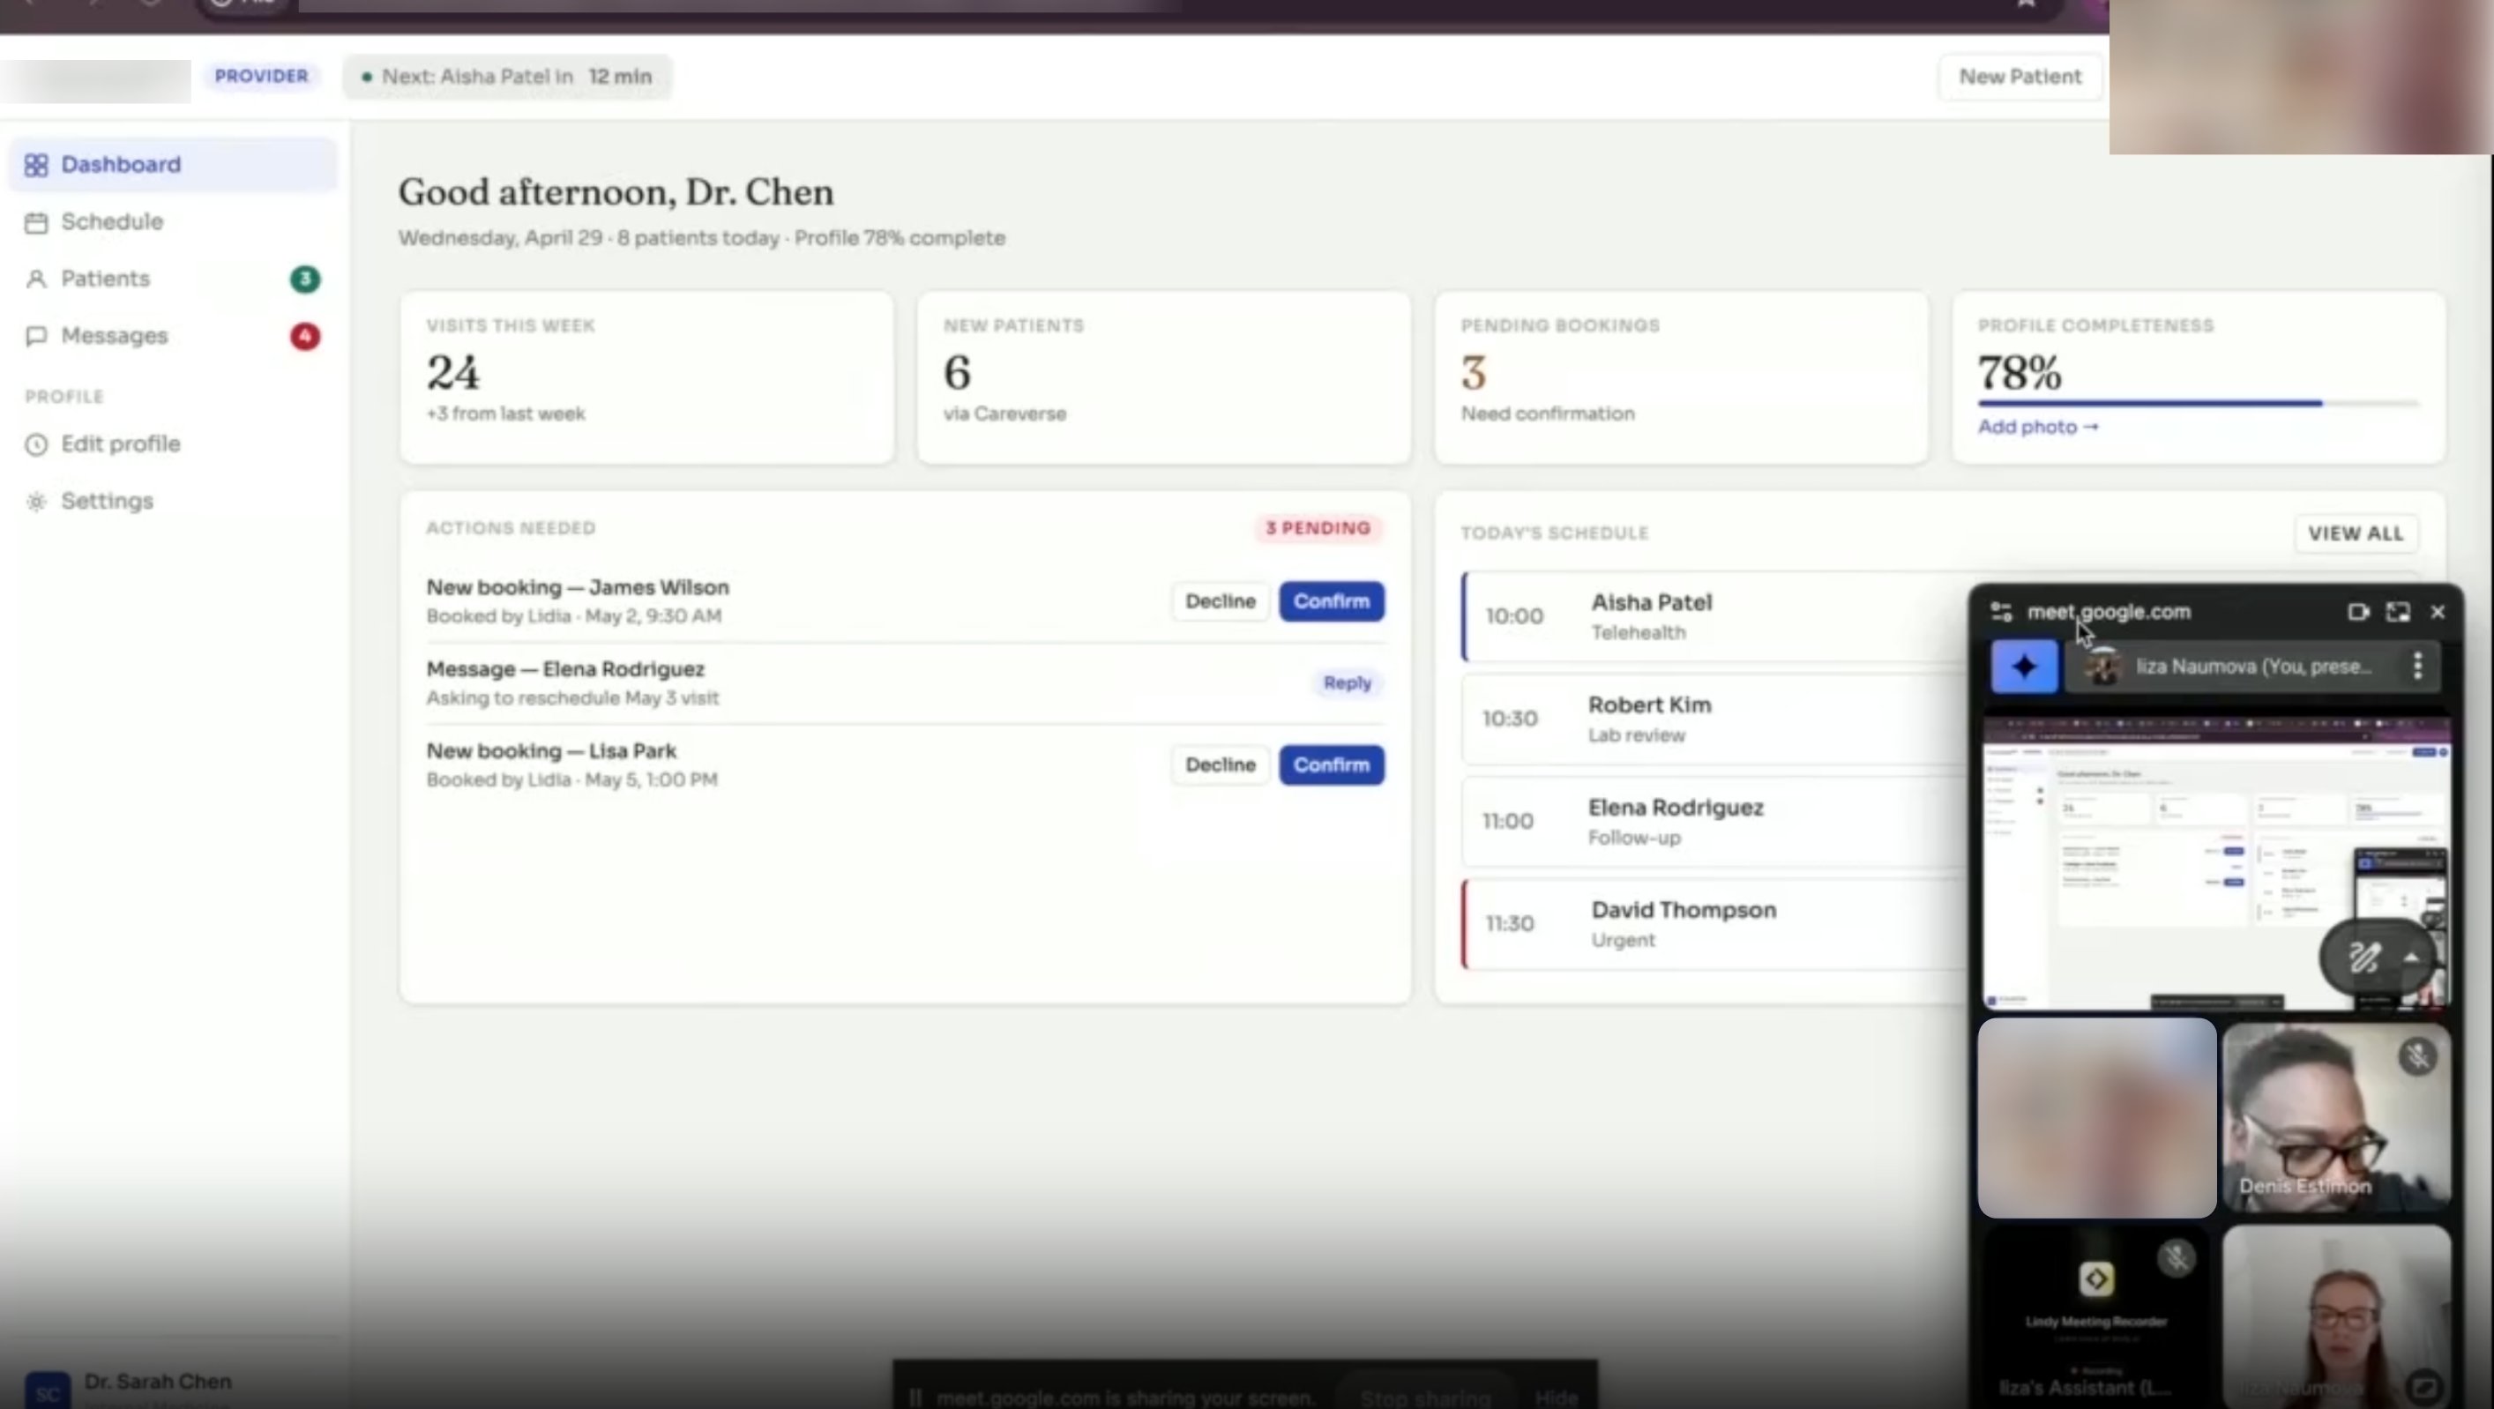Image resolution: width=2494 pixels, height=1409 pixels.
Task: Close the meet.google.com popup window
Action: click(x=2437, y=612)
